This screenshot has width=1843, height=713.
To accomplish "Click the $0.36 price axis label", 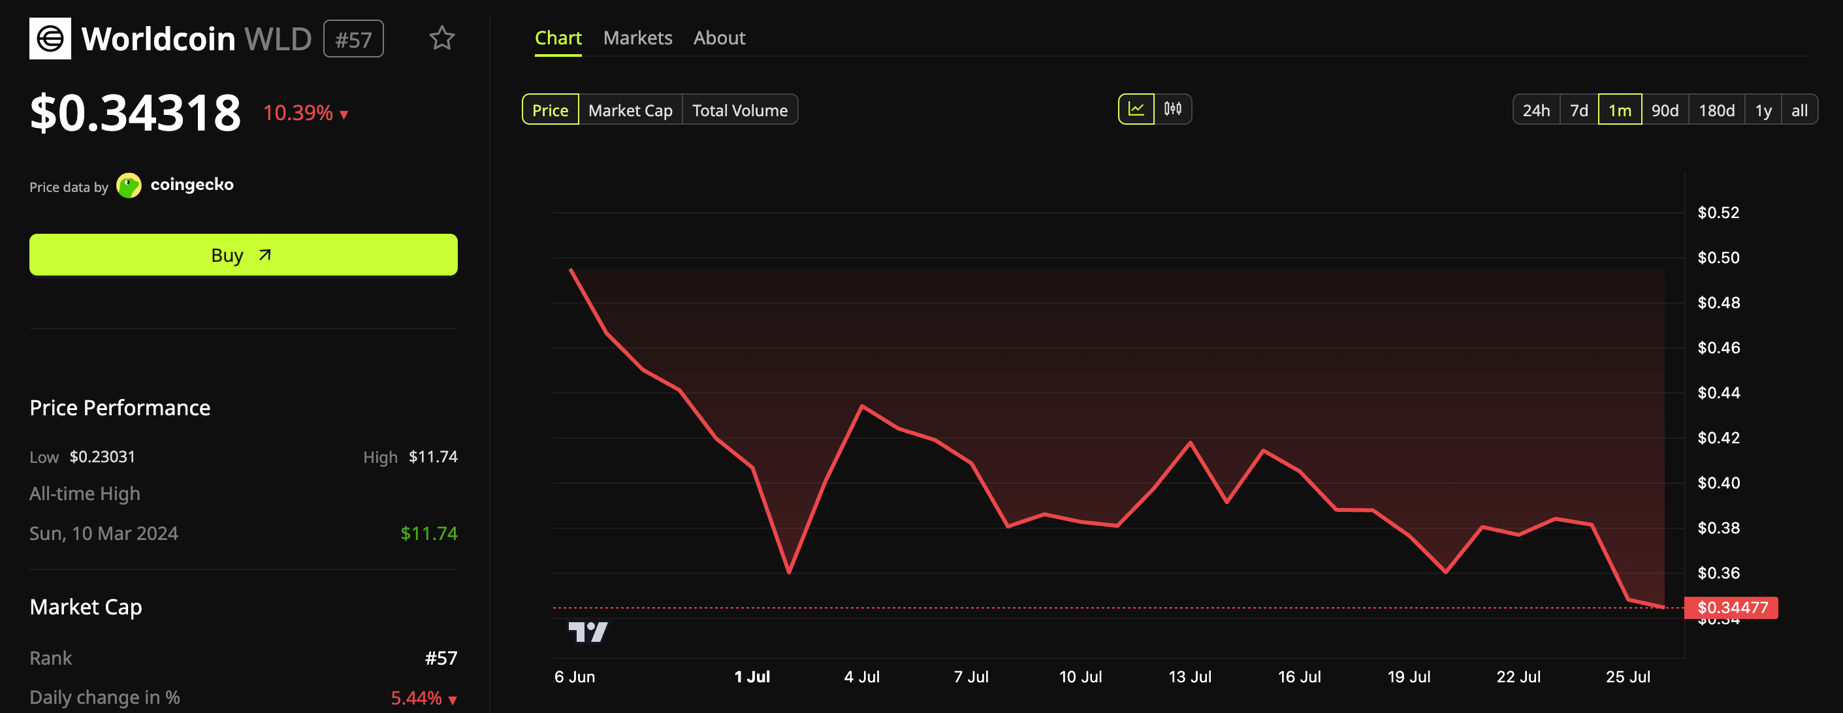I will pyautogui.click(x=1718, y=573).
